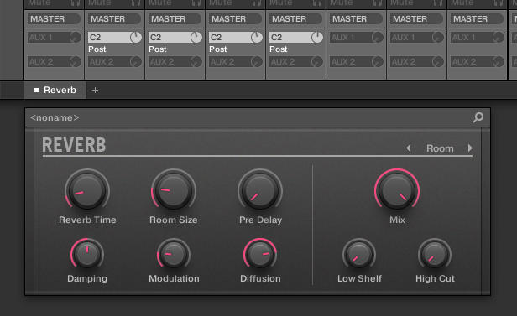Screen dimensions: 517x316
Task: Select next reverb mode with right arrow
Action: [x=470, y=148]
